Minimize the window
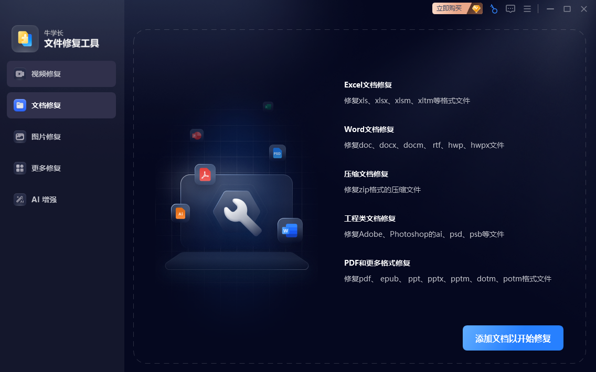Viewport: 596px width, 372px height. click(550, 9)
